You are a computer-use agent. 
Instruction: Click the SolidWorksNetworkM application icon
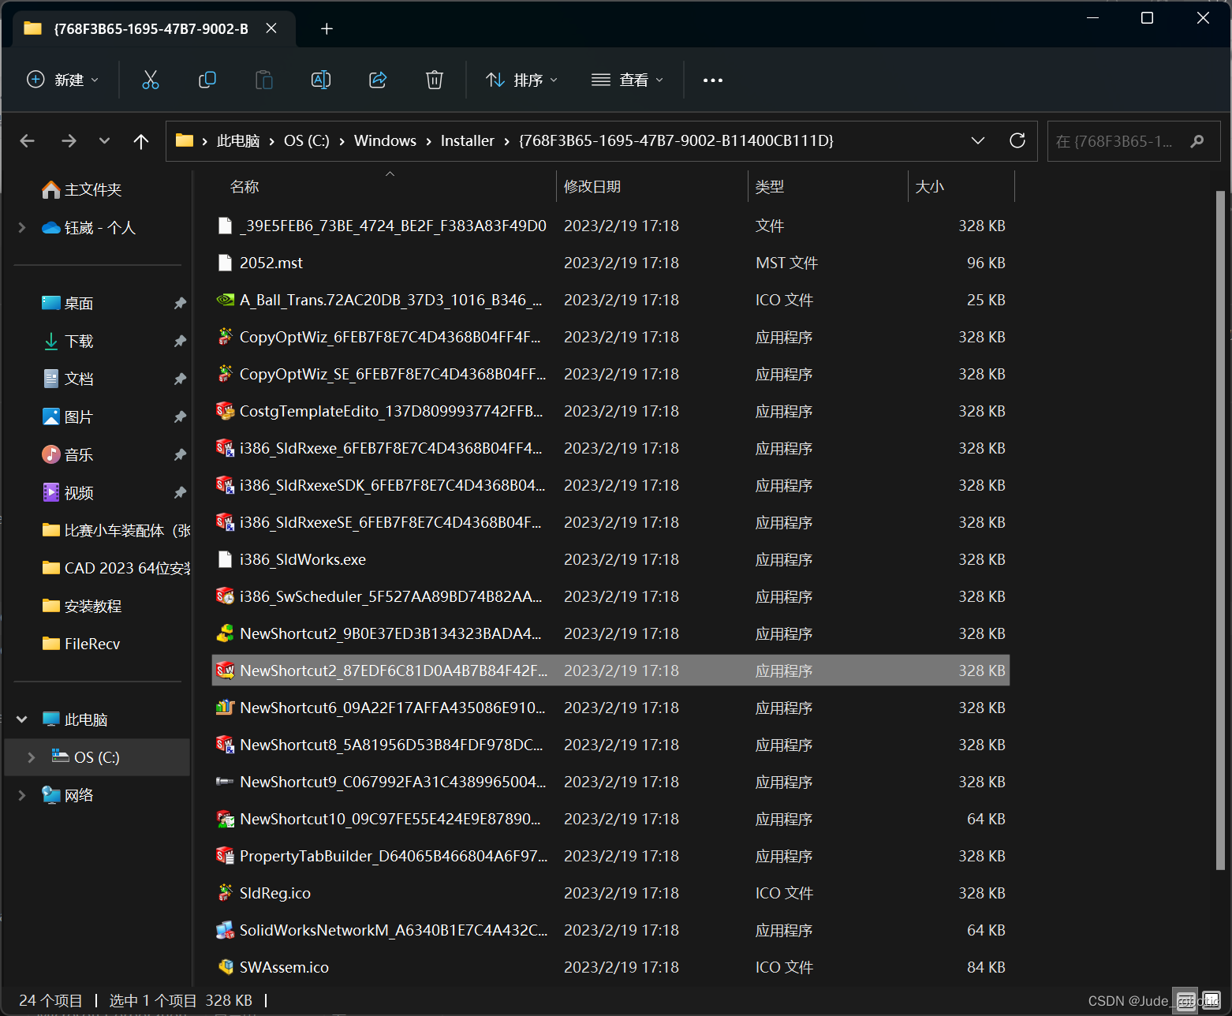click(225, 930)
